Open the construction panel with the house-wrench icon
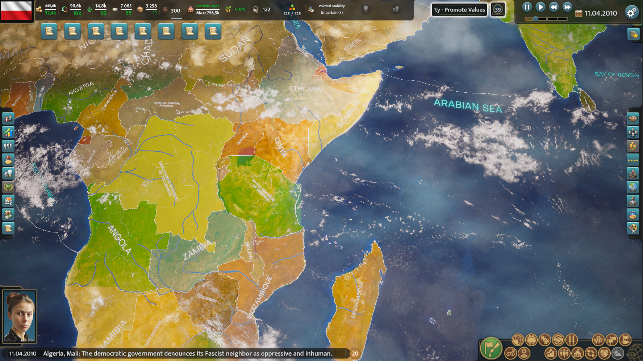 tap(8, 201)
